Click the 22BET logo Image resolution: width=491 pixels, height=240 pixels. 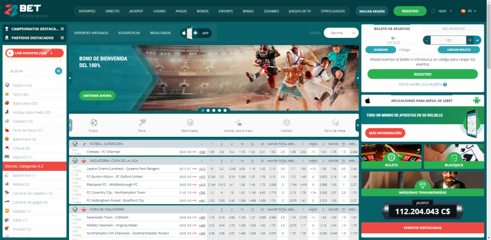23,10
